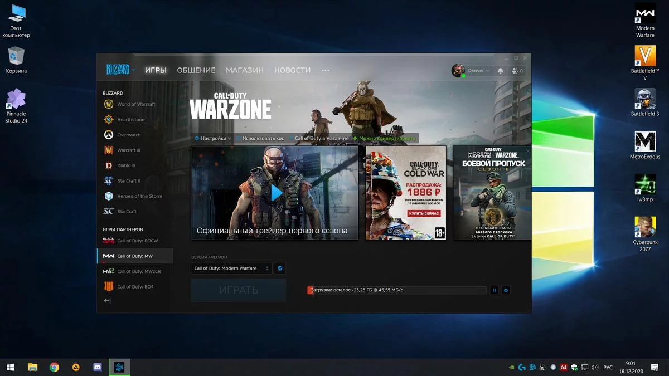Open the more options ellipsis menu
Screen dimensions: 669x376
click(326, 70)
